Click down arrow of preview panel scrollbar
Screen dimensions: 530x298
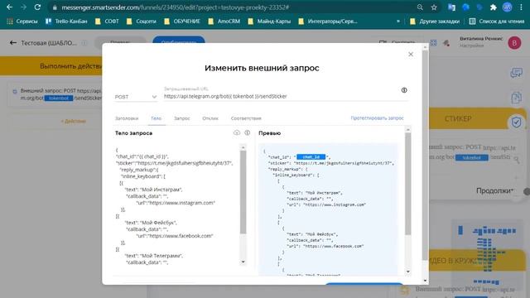[x=408, y=272]
